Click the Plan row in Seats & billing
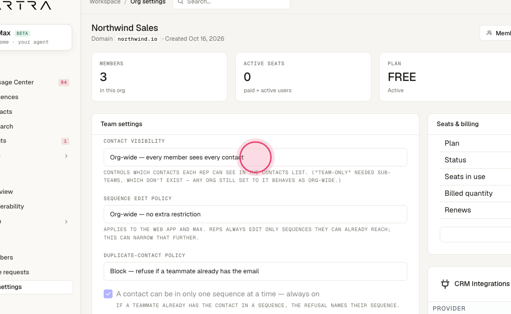511x314 pixels. [476, 143]
